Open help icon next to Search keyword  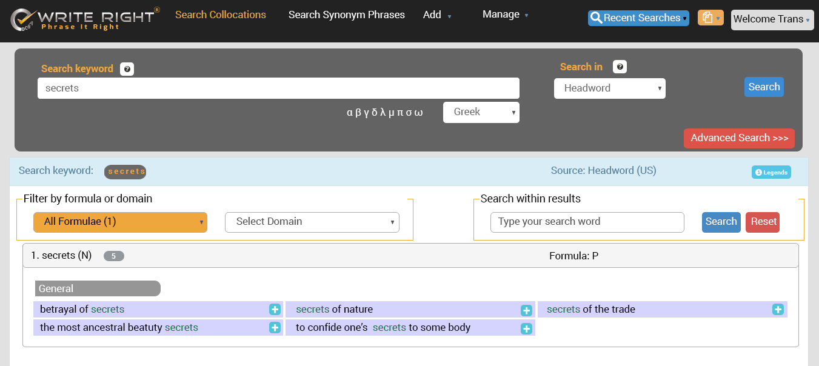click(x=127, y=69)
